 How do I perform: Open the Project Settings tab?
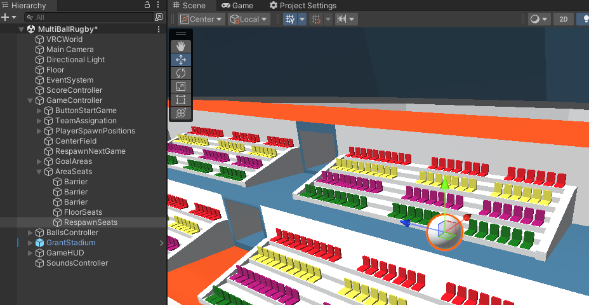click(x=303, y=5)
